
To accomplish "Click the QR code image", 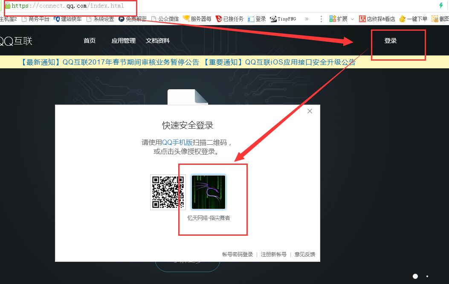I will (168, 192).
